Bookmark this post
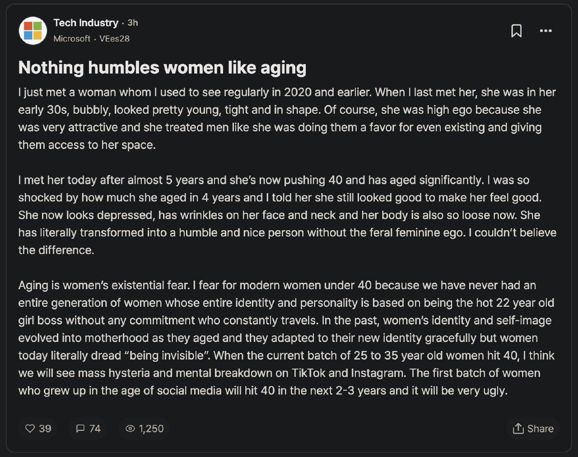The width and height of the screenshot is (578, 457). (x=516, y=31)
